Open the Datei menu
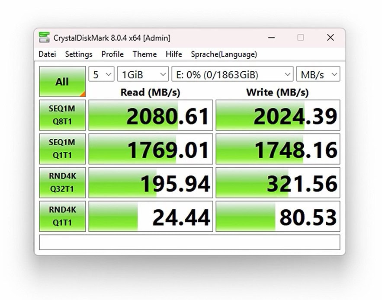 pyautogui.click(x=47, y=54)
